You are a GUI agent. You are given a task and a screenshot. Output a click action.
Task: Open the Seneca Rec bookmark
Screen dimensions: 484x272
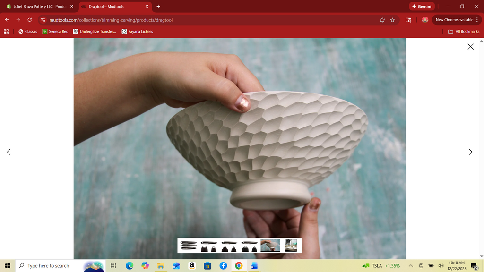[x=55, y=32]
